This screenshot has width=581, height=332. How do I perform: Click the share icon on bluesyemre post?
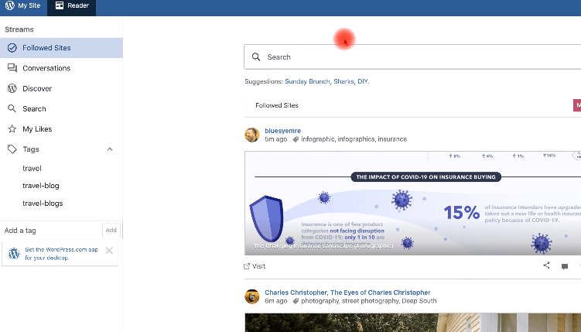click(x=546, y=265)
